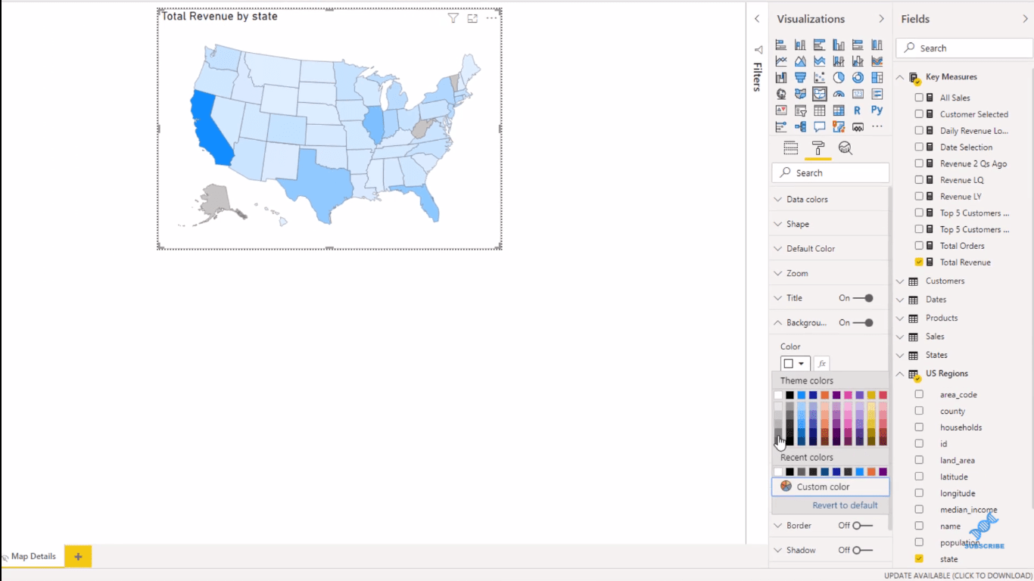
Task: Select the globe map visualization
Action: click(x=781, y=94)
